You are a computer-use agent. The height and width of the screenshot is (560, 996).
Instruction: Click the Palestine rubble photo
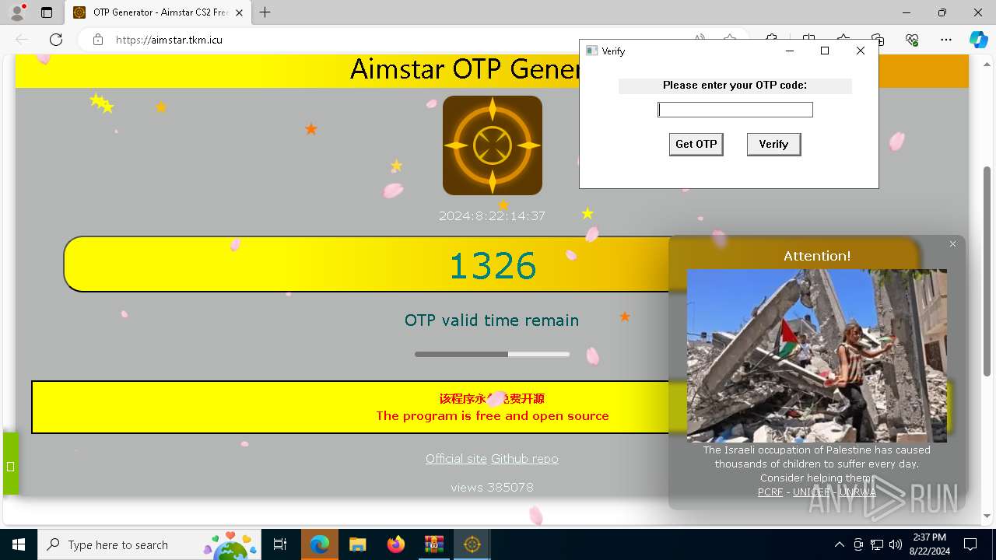pos(817,355)
